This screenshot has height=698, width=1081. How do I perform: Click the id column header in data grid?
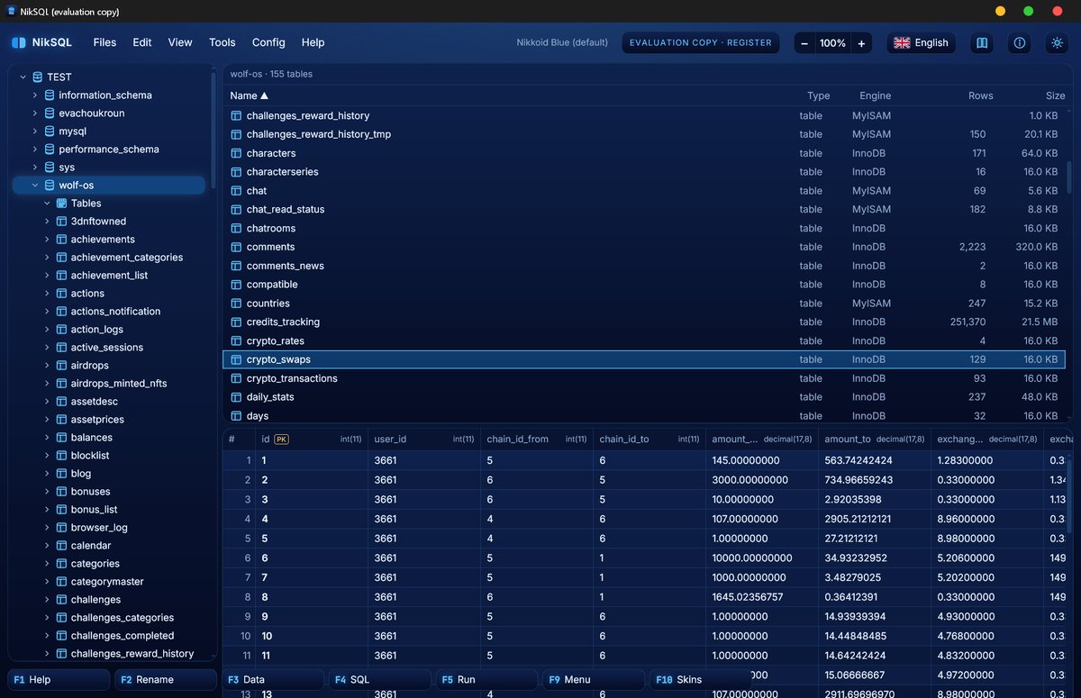pyautogui.click(x=311, y=440)
